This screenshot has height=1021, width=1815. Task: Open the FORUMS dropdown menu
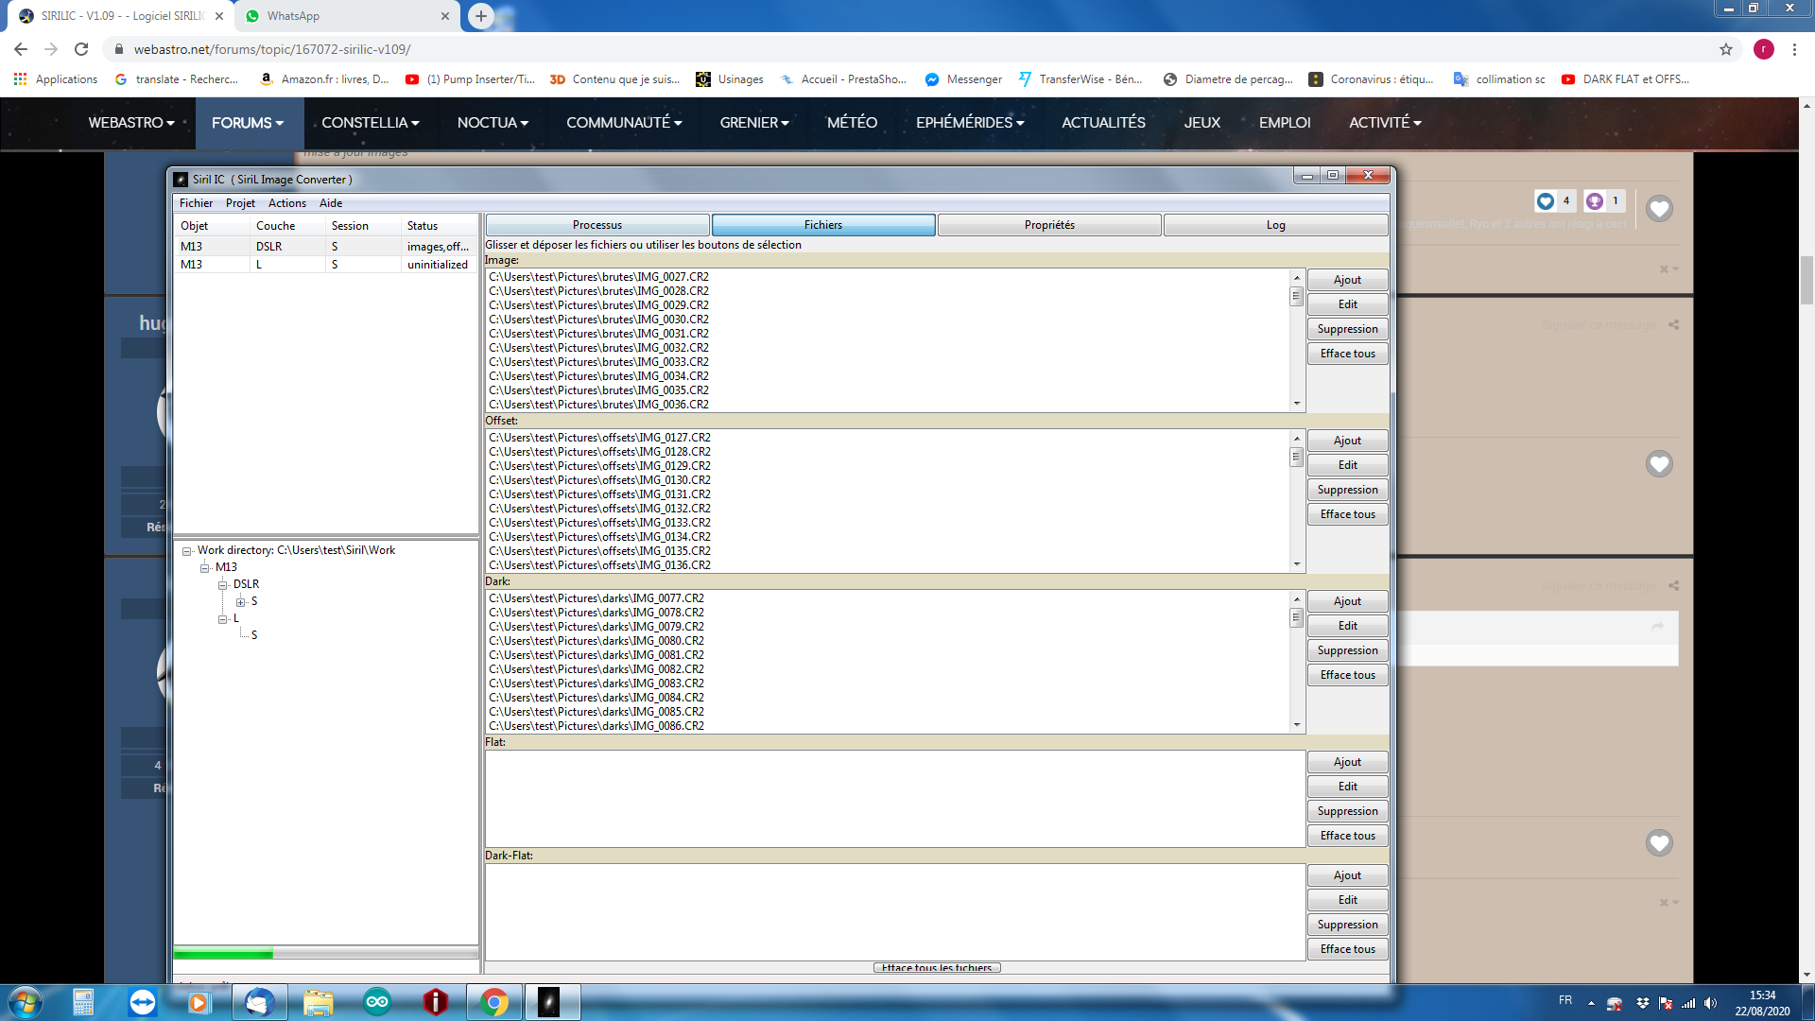tap(248, 123)
